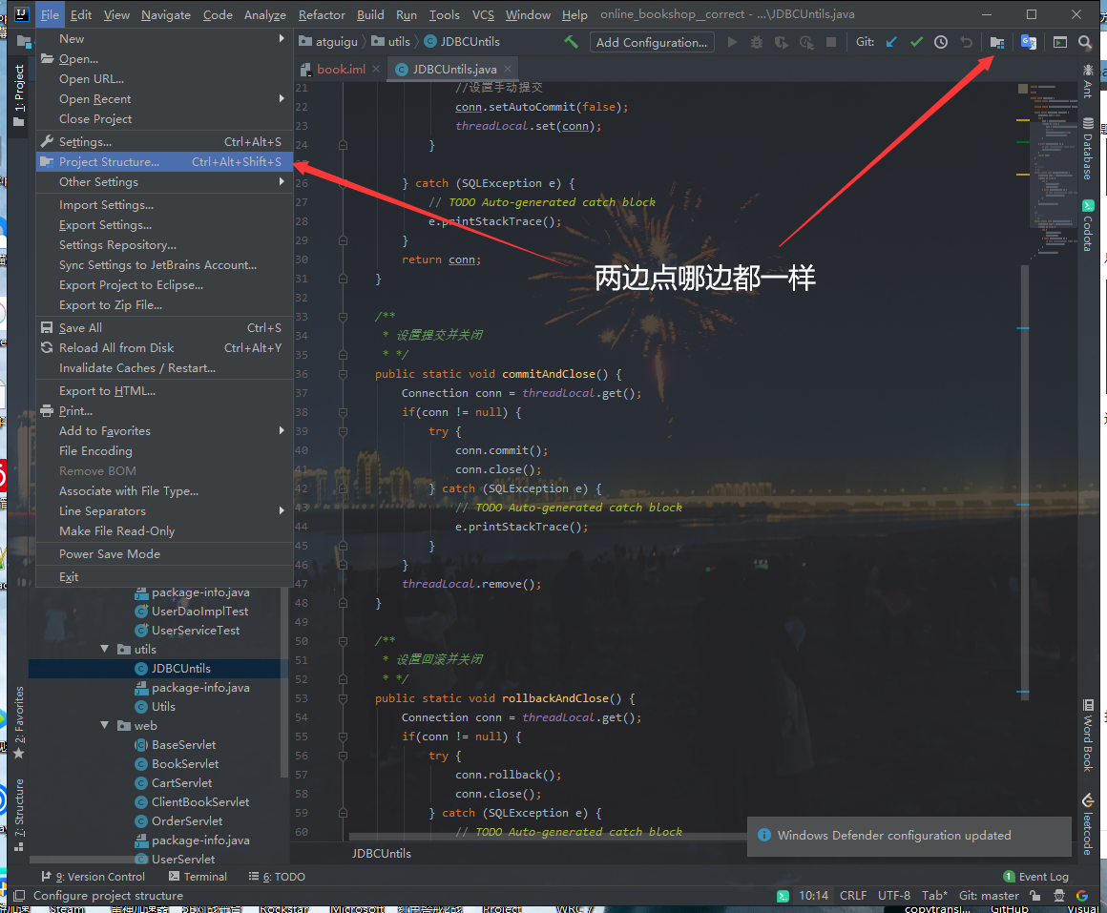Toggle fold at line 53 rollbackAndClose
Image resolution: width=1107 pixels, height=913 pixels.
(x=343, y=698)
